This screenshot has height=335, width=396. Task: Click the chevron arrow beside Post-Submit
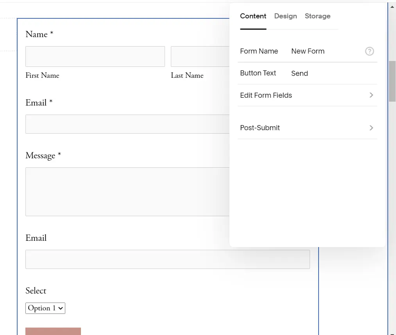(x=371, y=128)
